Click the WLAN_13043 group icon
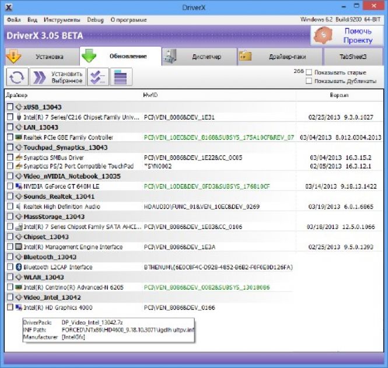Image resolution: width=388 pixels, height=368 pixels. click(x=19, y=277)
